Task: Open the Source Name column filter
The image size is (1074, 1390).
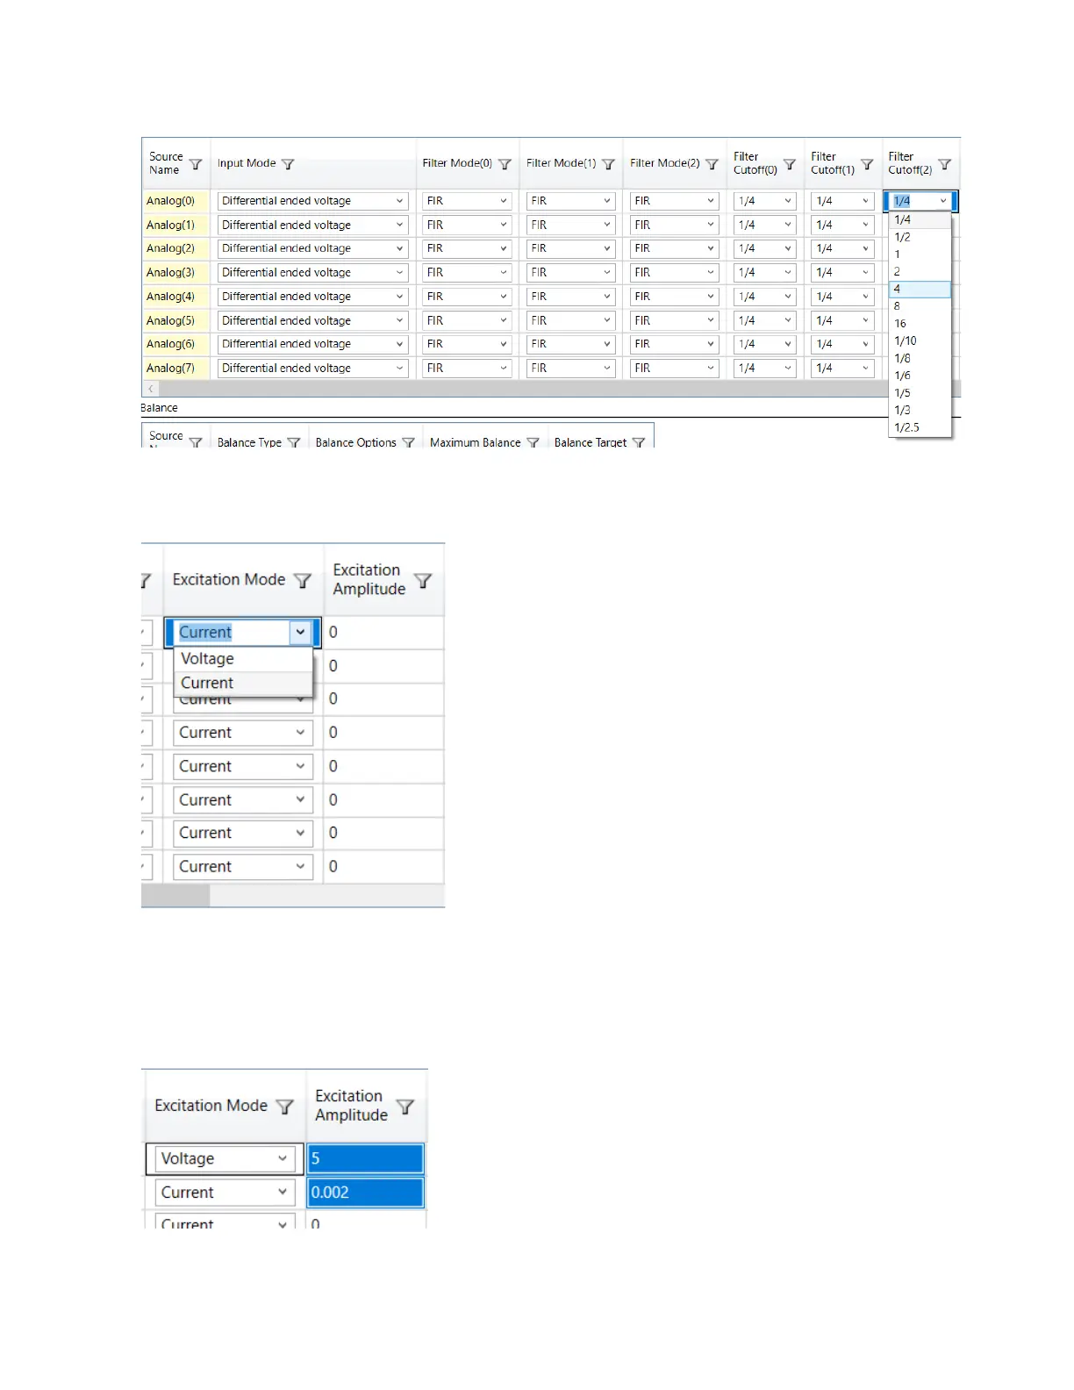Action: (x=196, y=164)
